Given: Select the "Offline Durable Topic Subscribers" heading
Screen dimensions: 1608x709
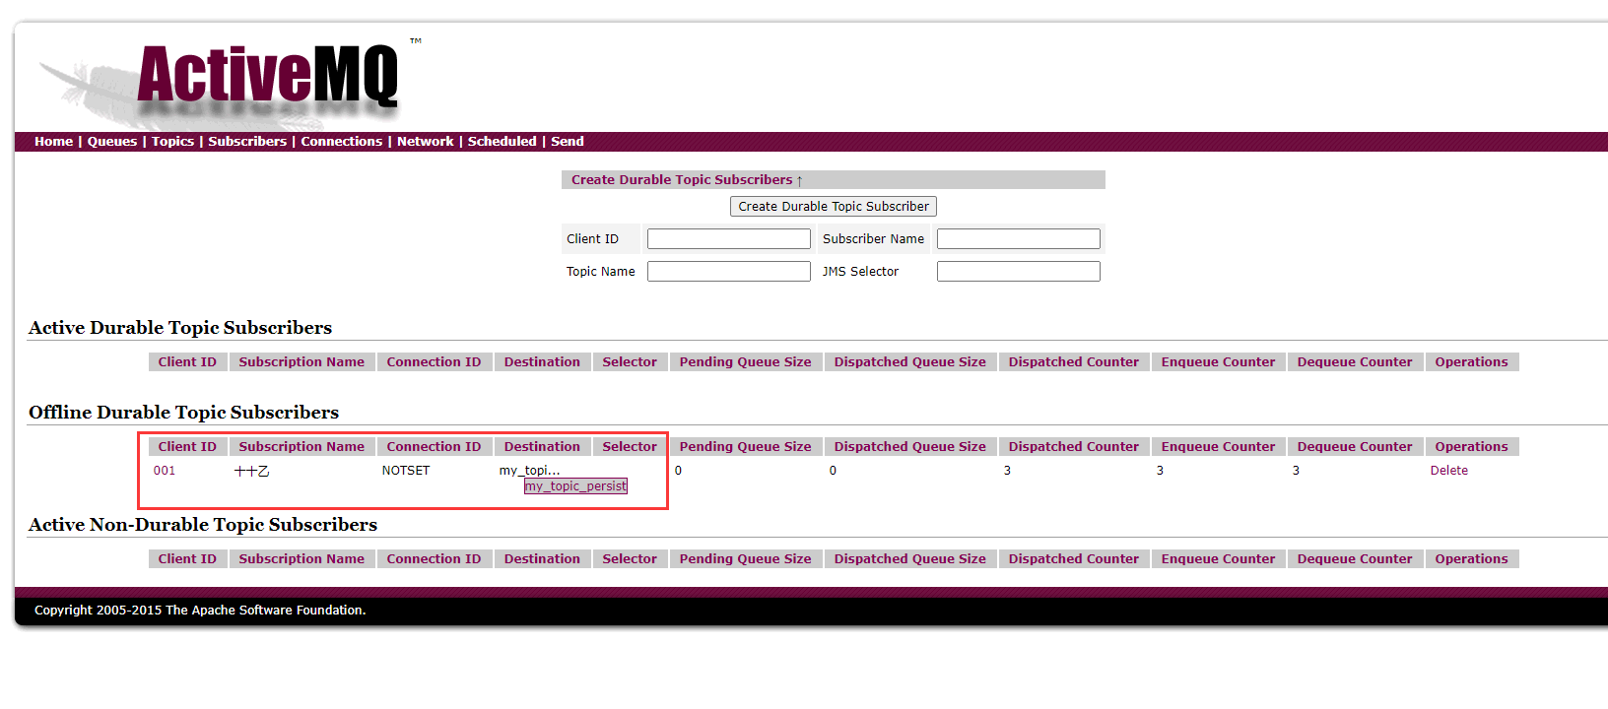Looking at the screenshot, I should pyautogui.click(x=183, y=413).
